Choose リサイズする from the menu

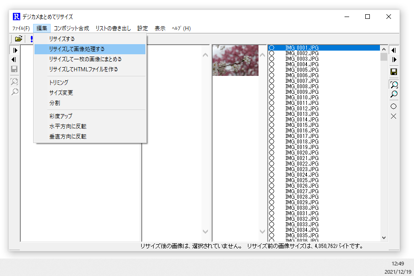pyautogui.click(x=90, y=39)
